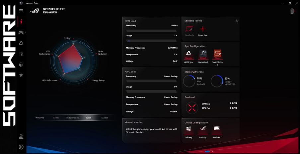This screenshot has width=300, height=154.
Task: Click the CPU Temperature 0°C value
Action: tap(176, 55)
